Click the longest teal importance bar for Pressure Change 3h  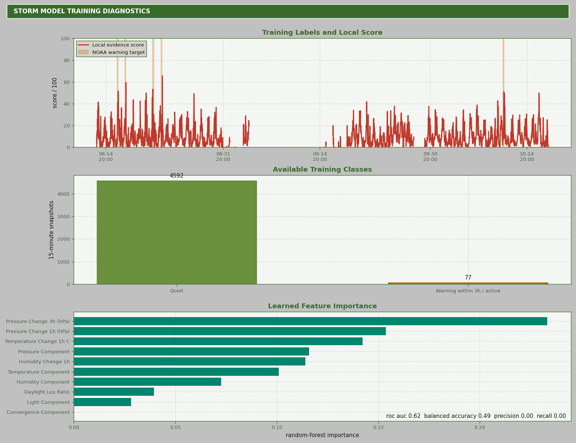tap(311, 321)
